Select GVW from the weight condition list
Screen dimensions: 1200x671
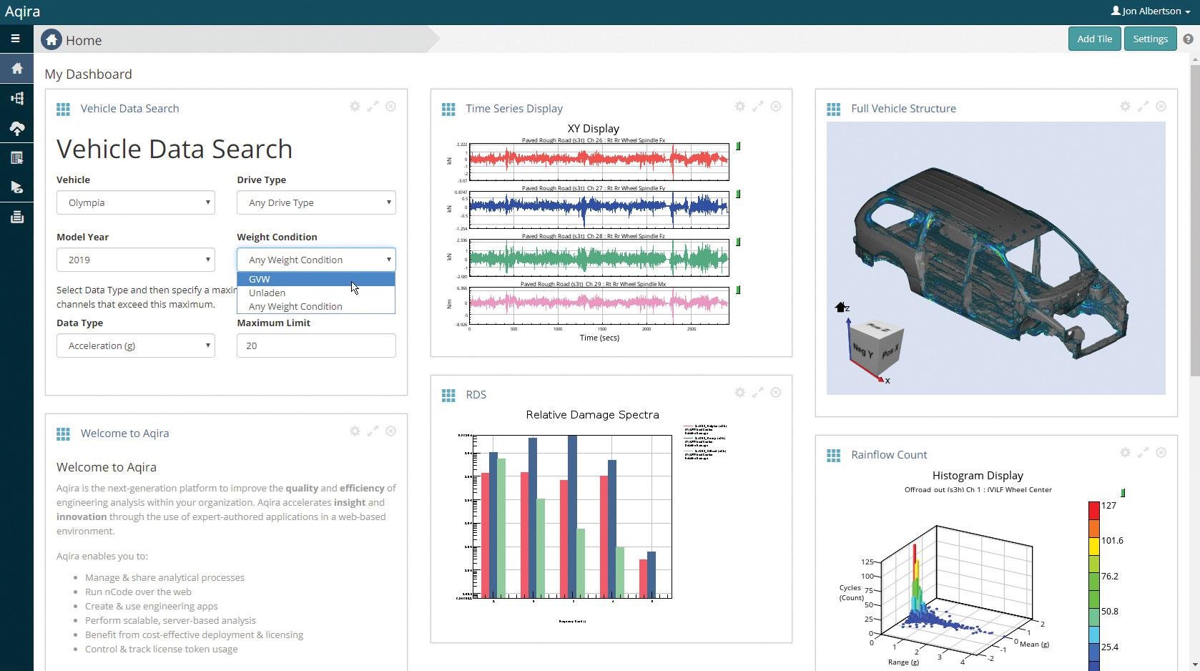pyautogui.click(x=260, y=279)
